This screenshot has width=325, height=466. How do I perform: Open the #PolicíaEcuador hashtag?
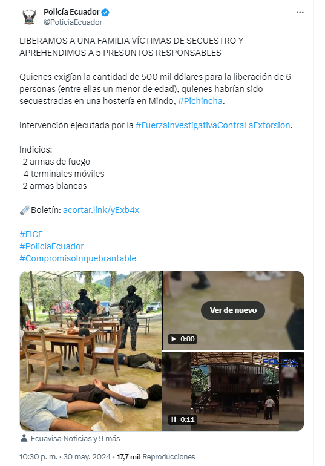click(51, 246)
